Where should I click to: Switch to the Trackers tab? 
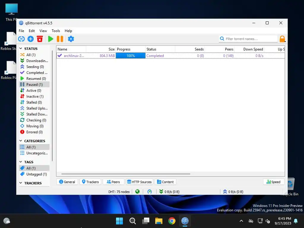(x=90, y=182)
